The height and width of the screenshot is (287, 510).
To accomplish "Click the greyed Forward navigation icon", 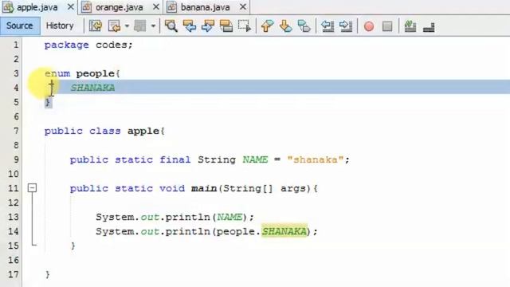I will click(x=140, y=26).
